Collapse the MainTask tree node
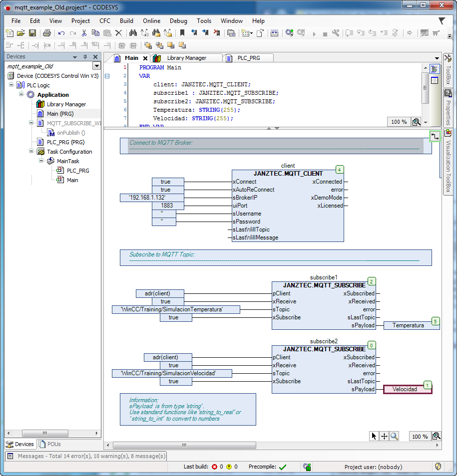Screen dimensions: 457x476 tap(41, 161)
